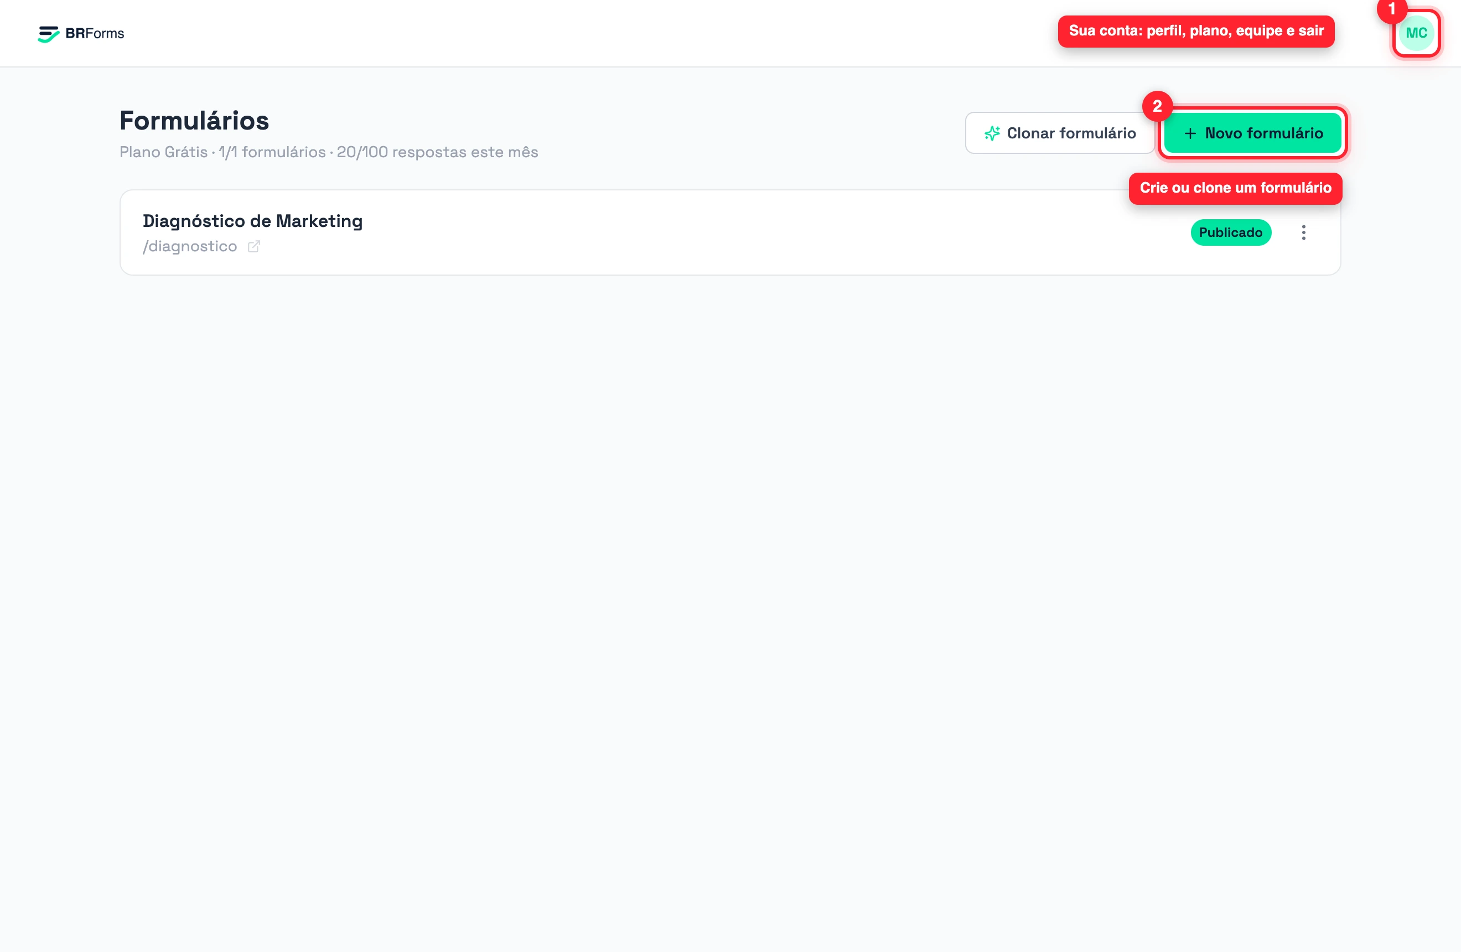Click the sparkle icon in Clonar formulário
Screen dimensions: 1461x952
[992, 133]
